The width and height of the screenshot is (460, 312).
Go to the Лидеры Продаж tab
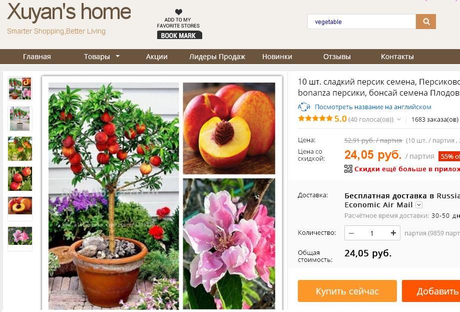(217, 57)
